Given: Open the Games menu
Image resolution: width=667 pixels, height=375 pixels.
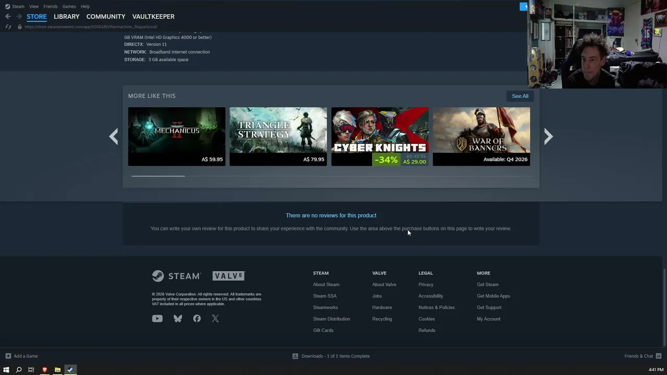Looking at the screenshot, I should (x=69, y=6).
